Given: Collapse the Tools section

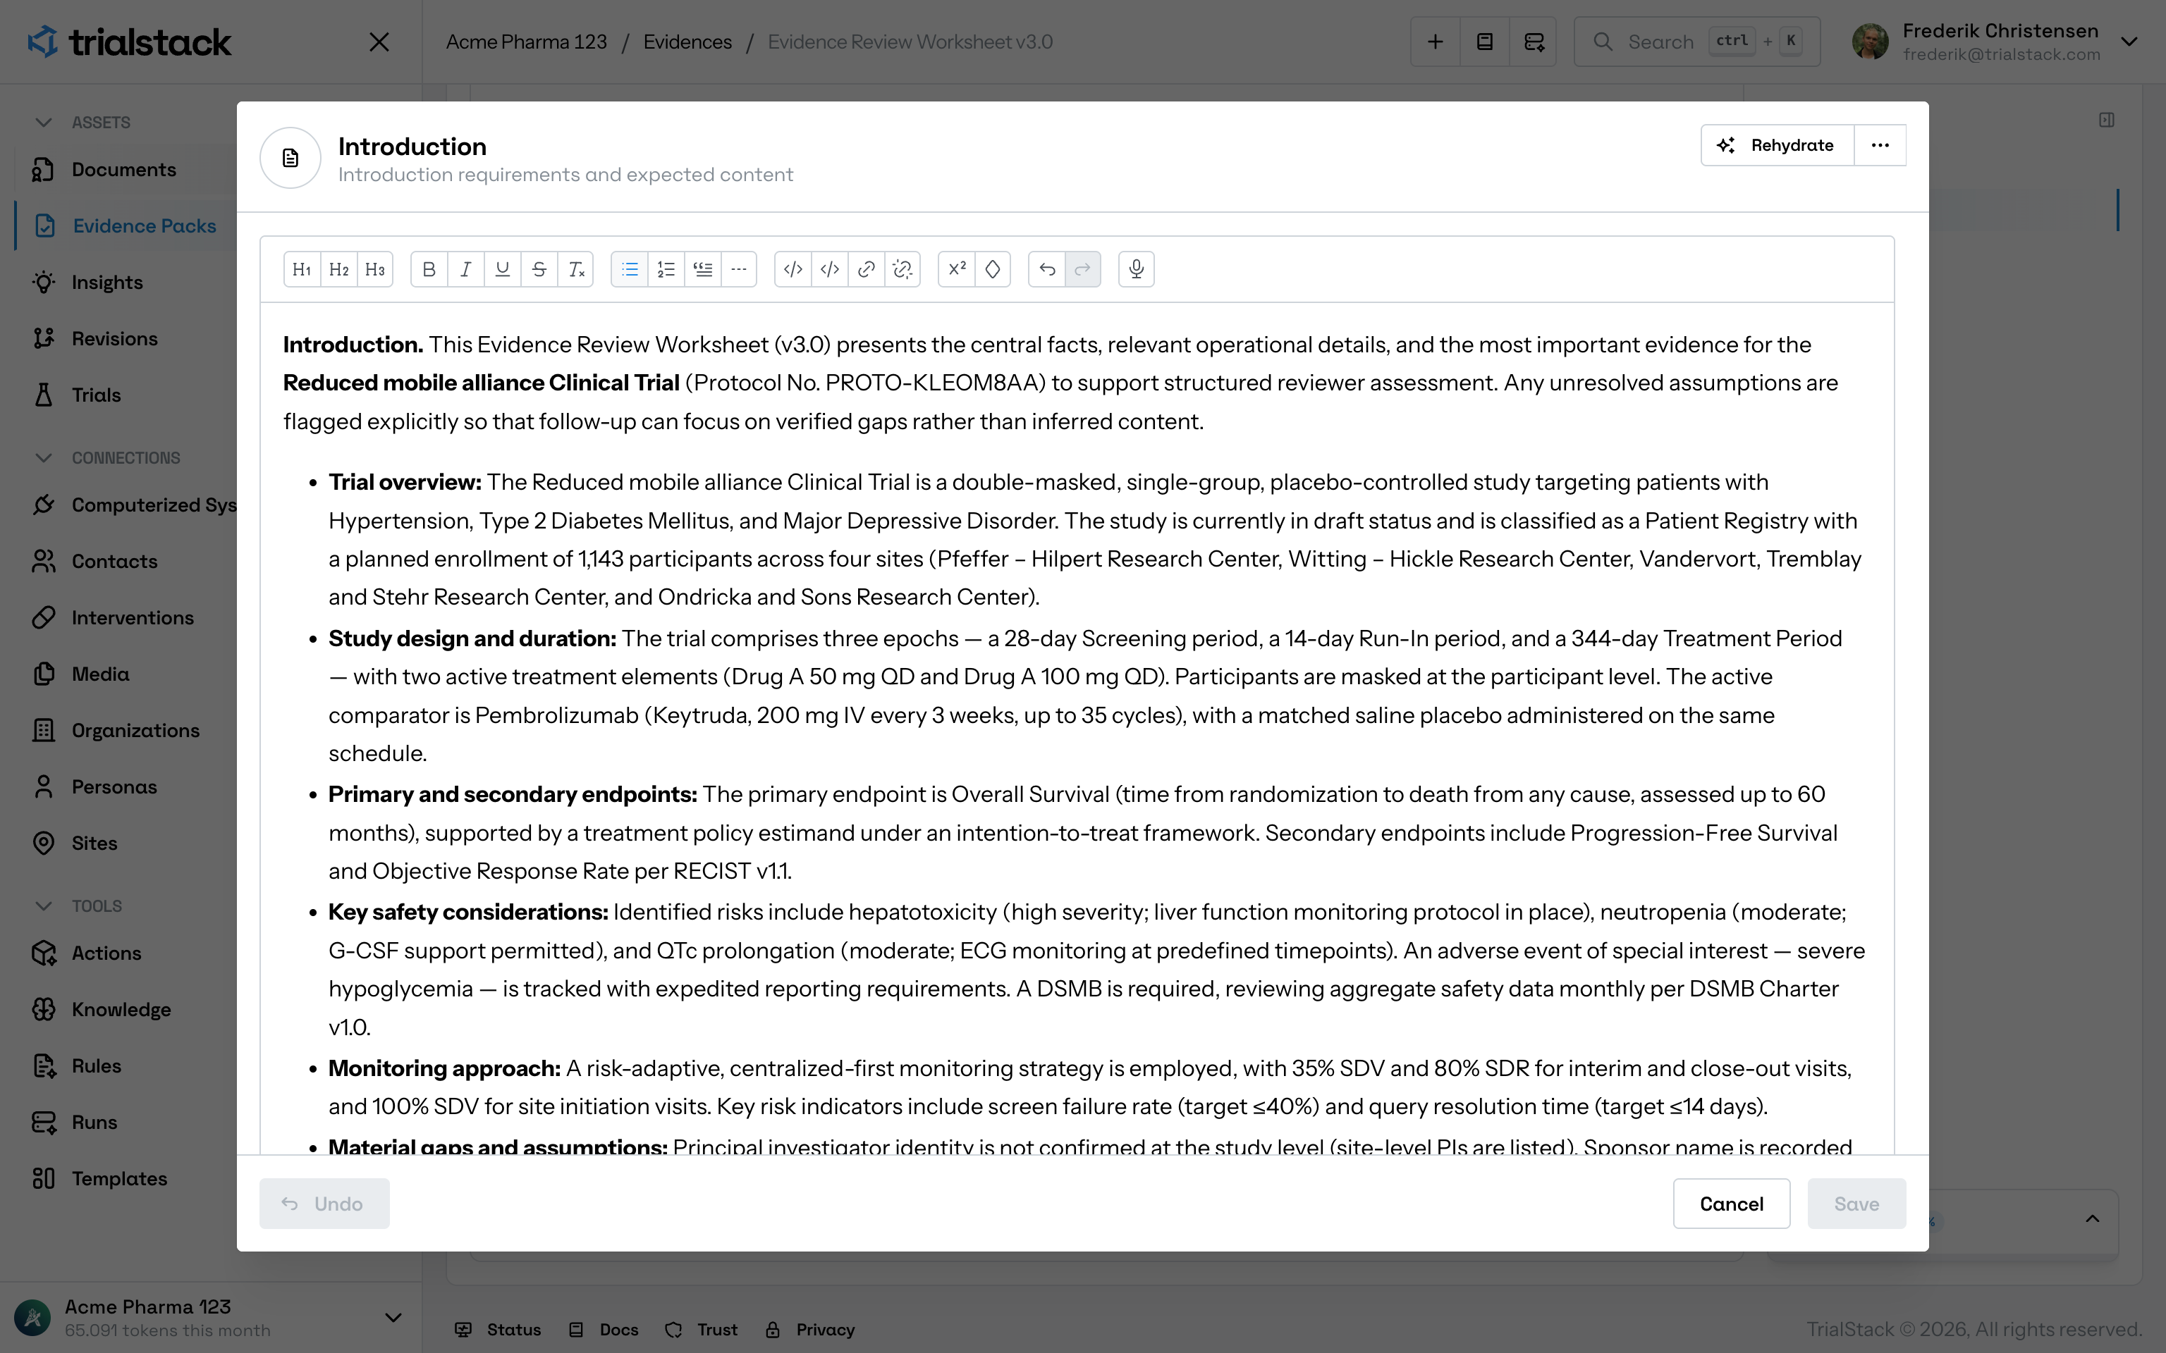Looking at the screenshot, I should coord(43,906).
